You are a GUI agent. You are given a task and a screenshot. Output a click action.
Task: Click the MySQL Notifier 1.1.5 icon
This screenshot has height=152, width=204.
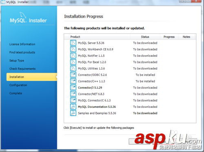[73, 56]
